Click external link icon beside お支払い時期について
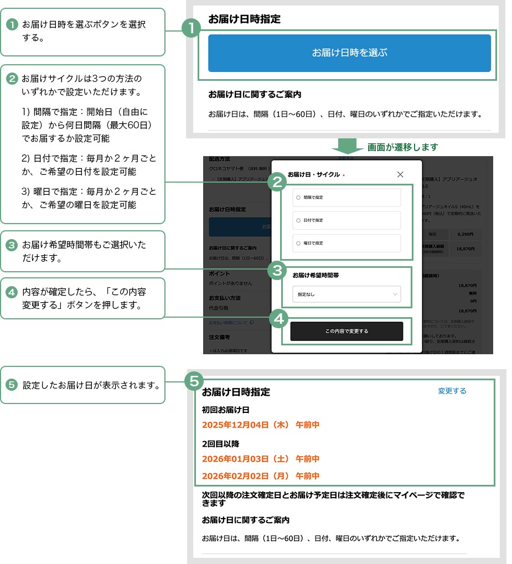The height and width of the screenshot is (564, 512). coord(252,322)
